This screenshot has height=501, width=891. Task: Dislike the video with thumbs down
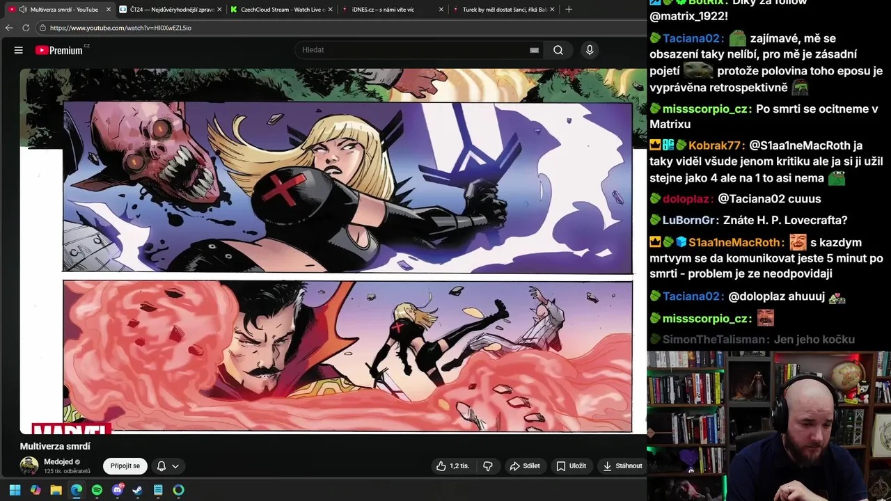(488, 466)
